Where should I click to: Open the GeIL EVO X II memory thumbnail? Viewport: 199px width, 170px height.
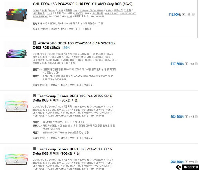tap(17, 15)
